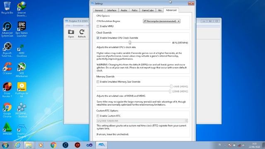
Task: Open File menu in Dolphin window
Action: (x=68, y=26)
